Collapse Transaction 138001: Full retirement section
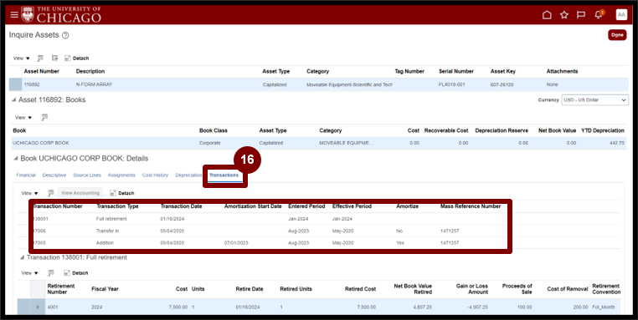Screen dimensions: 638x320 pos(23,257)
